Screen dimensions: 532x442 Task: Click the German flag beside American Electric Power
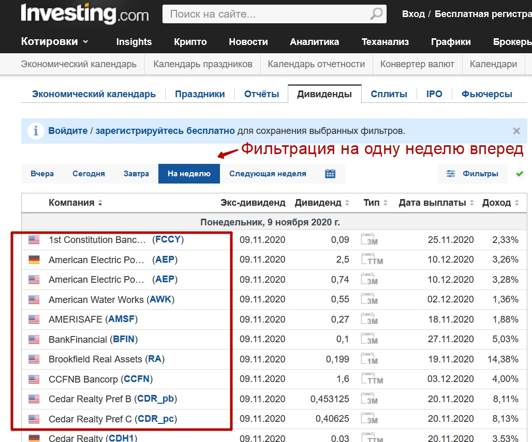tap(34, 260)
